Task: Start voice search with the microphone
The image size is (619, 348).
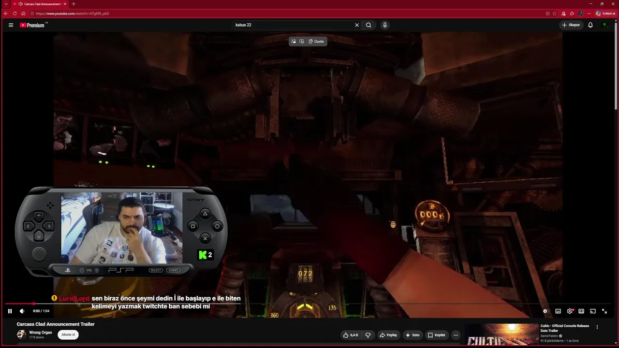Action: [x=384, y=25]
